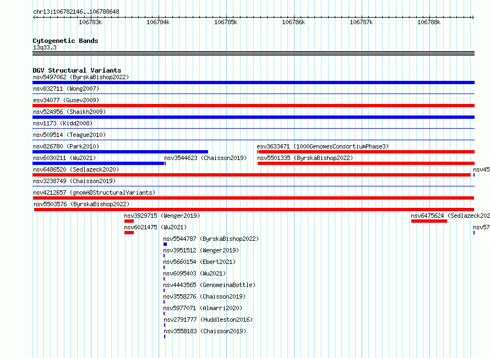This screenshot has height=358, width=490.
Task: Select the gray 13q33.3 cytogenetic band bar
Action: click(253, 53)
